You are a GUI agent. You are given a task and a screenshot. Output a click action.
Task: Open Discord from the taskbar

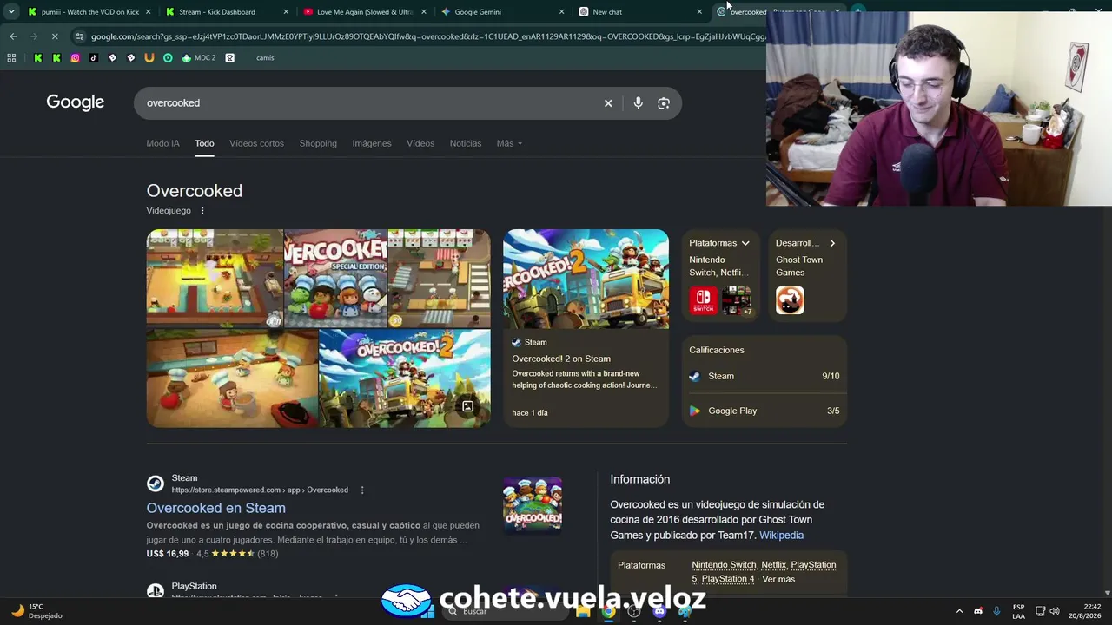click(659, 611)
